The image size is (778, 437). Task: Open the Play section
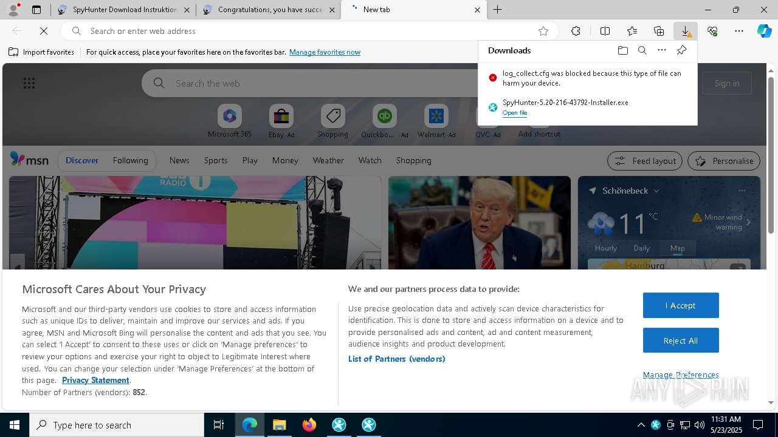250,160
